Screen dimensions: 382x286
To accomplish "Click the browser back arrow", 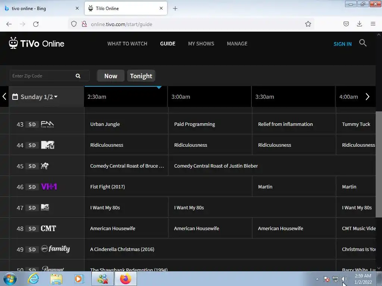I will [9, 24].
